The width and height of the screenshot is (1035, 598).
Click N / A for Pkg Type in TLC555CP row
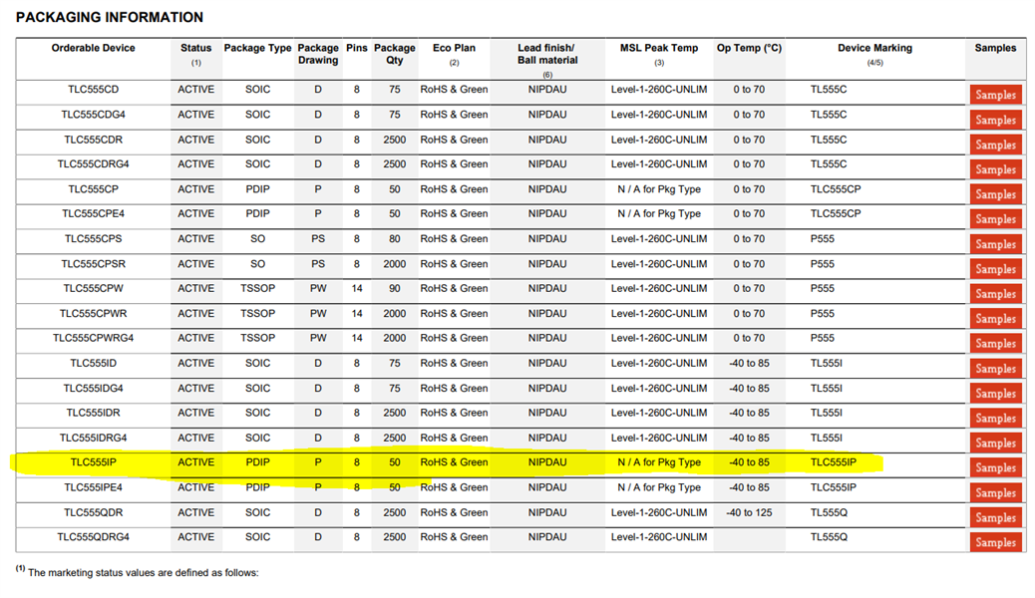pos(659,188)
